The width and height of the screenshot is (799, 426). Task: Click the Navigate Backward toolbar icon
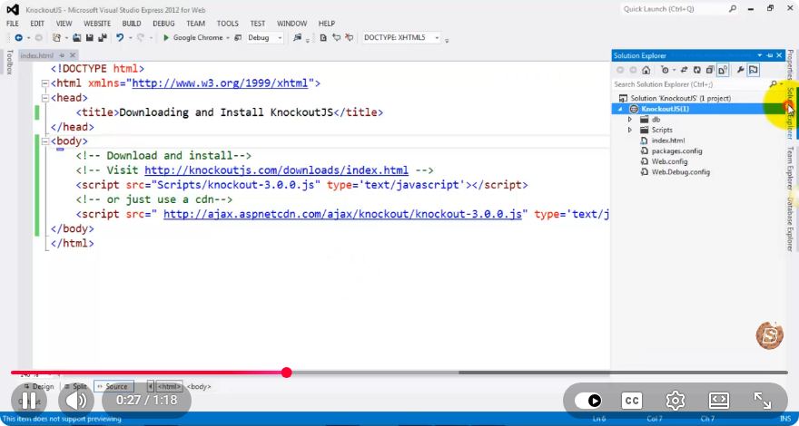[x=18, y=38]
